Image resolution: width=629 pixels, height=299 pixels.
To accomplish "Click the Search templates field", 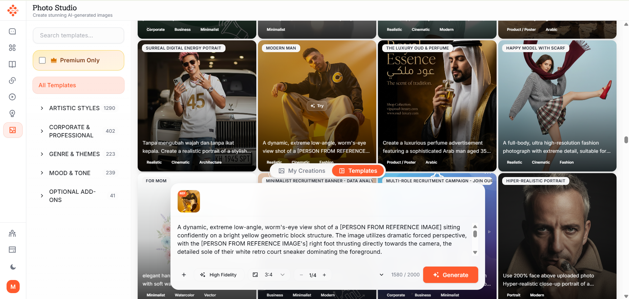I will tap(78, 35).
